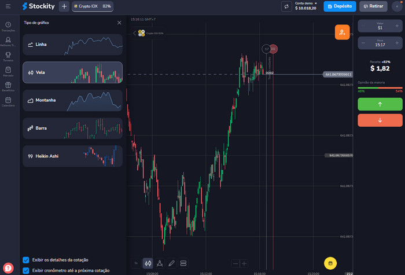
Task: Click the Hora 15:17 field
Action: pos(380,43)
